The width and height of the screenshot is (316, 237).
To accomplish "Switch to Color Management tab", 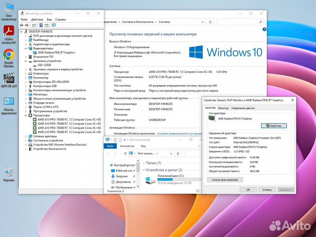I will 243,108.
